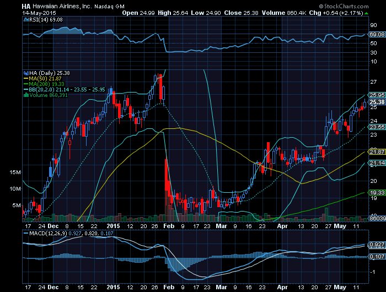Click the 'Mar' label on price x-axis
Image resolution: width=386 pixels, height=292 pixels.
click(x=222, y=226)
